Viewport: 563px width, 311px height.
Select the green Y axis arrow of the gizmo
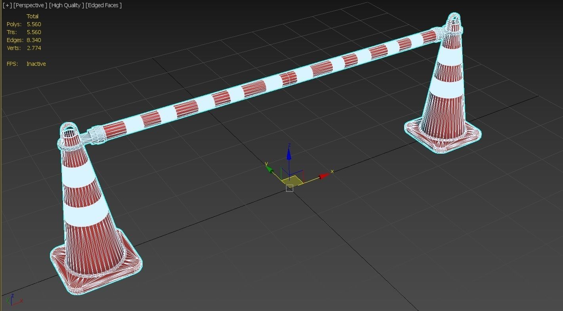(x=269, y=170)
